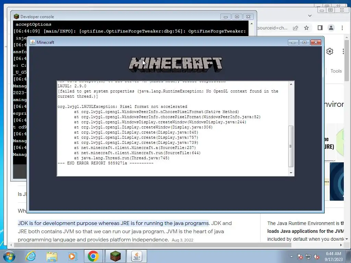This screenshot has width=351, height=263.
Task: Open Chrome three-dot menu
Action: point(342,28)
